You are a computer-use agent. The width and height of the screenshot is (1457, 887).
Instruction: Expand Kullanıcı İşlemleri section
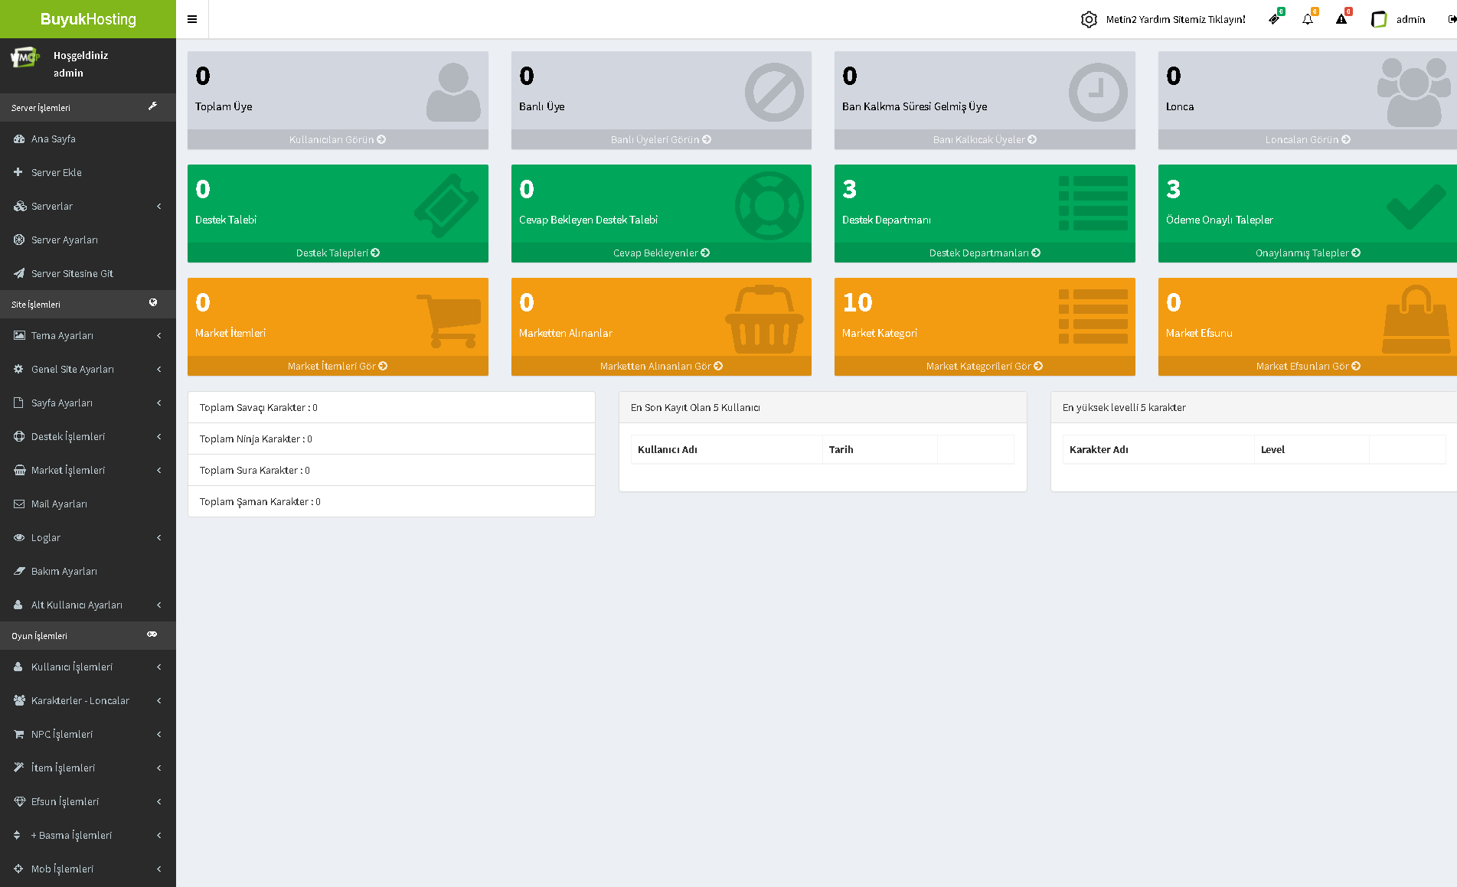click(x=88, y=667)
